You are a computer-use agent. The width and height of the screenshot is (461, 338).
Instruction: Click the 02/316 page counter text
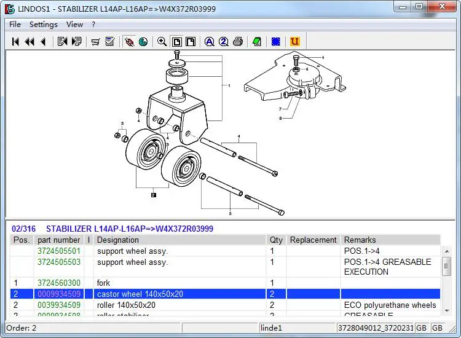pyautogui.click(x=23, y=229)
